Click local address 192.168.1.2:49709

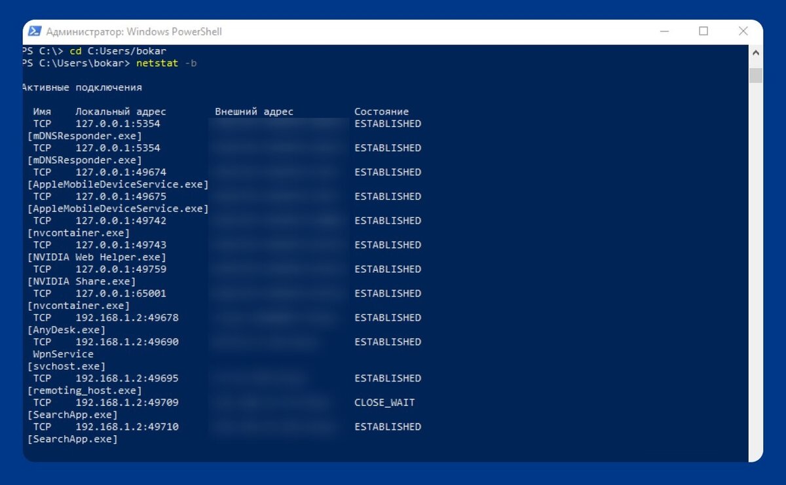click(x=127, y=403)
